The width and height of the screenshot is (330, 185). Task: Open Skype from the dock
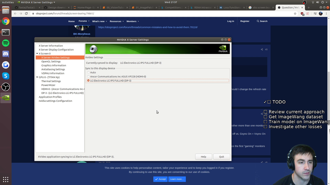point(6,76)
